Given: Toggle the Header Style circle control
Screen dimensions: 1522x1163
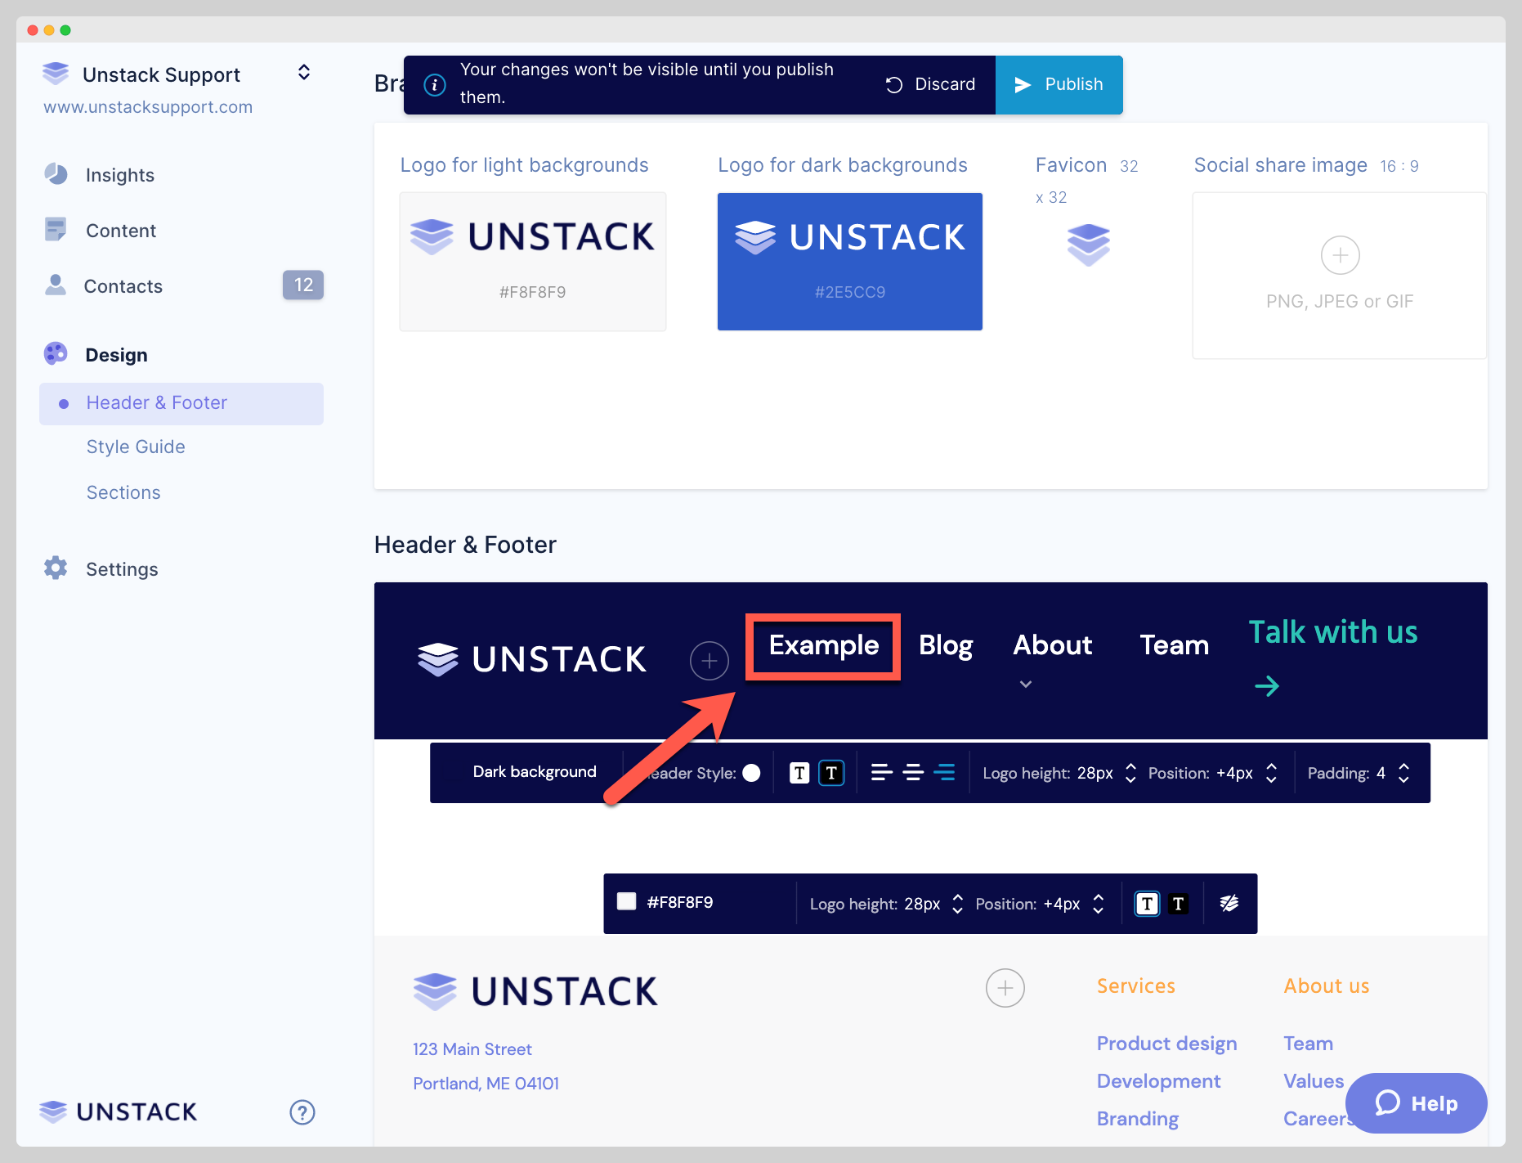Looking at the screenshot, I should pos(752,772).
